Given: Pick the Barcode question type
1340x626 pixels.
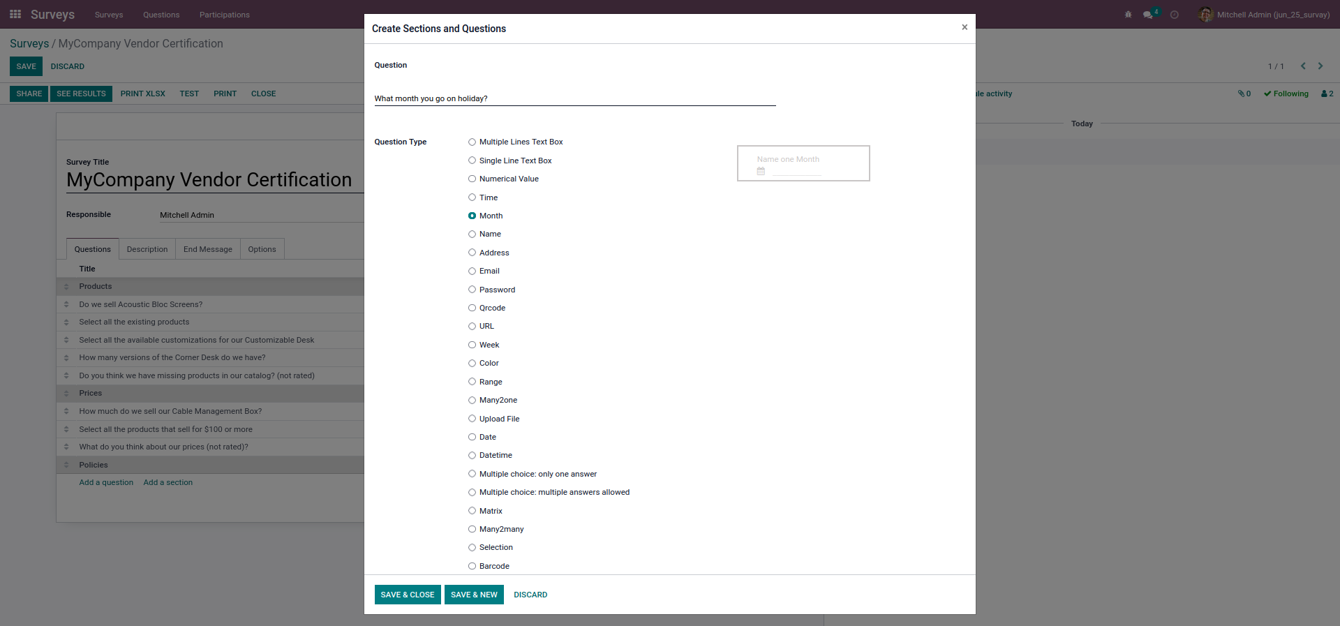Looking at the screenshot, I should tap(472, 566).
